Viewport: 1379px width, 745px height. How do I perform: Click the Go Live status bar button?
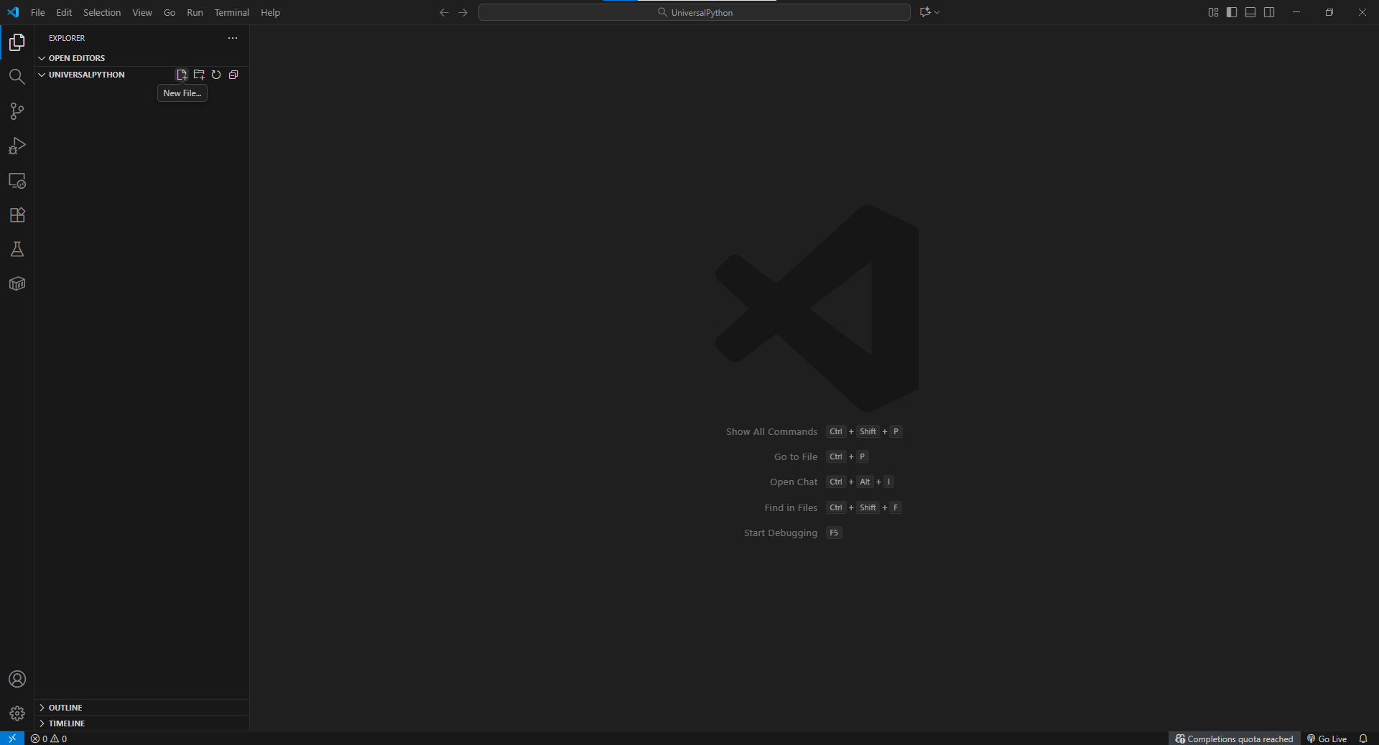click(1326, 739)
